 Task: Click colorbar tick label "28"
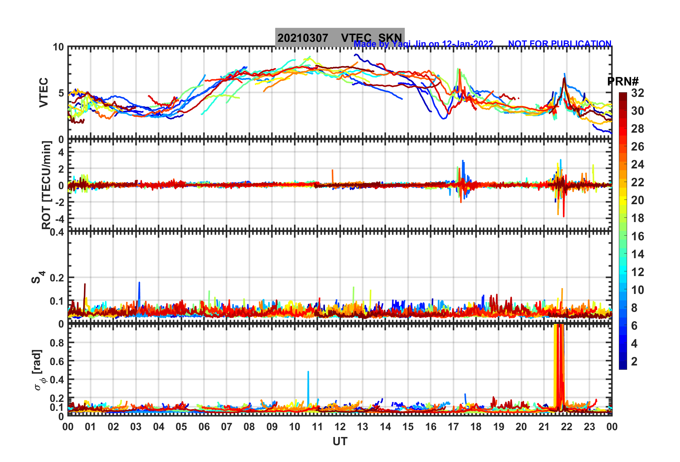637,129
